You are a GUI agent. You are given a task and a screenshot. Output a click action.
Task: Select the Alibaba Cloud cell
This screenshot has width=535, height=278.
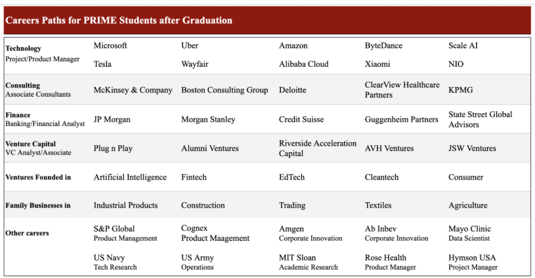click(304, 64)
